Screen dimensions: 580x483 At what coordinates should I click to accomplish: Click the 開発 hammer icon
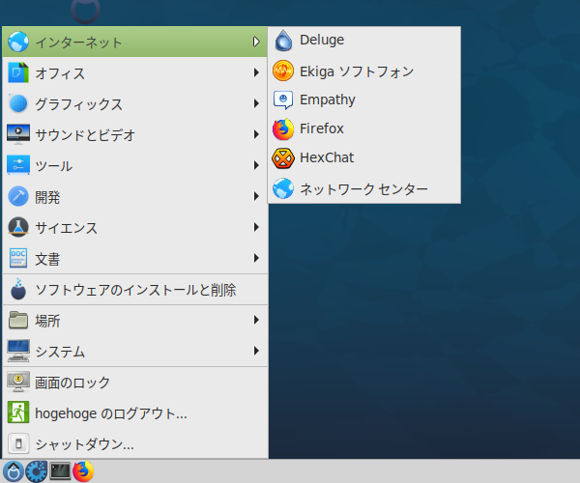coord(18,196)
